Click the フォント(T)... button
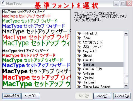133x101 pixels. coord(31,96)
